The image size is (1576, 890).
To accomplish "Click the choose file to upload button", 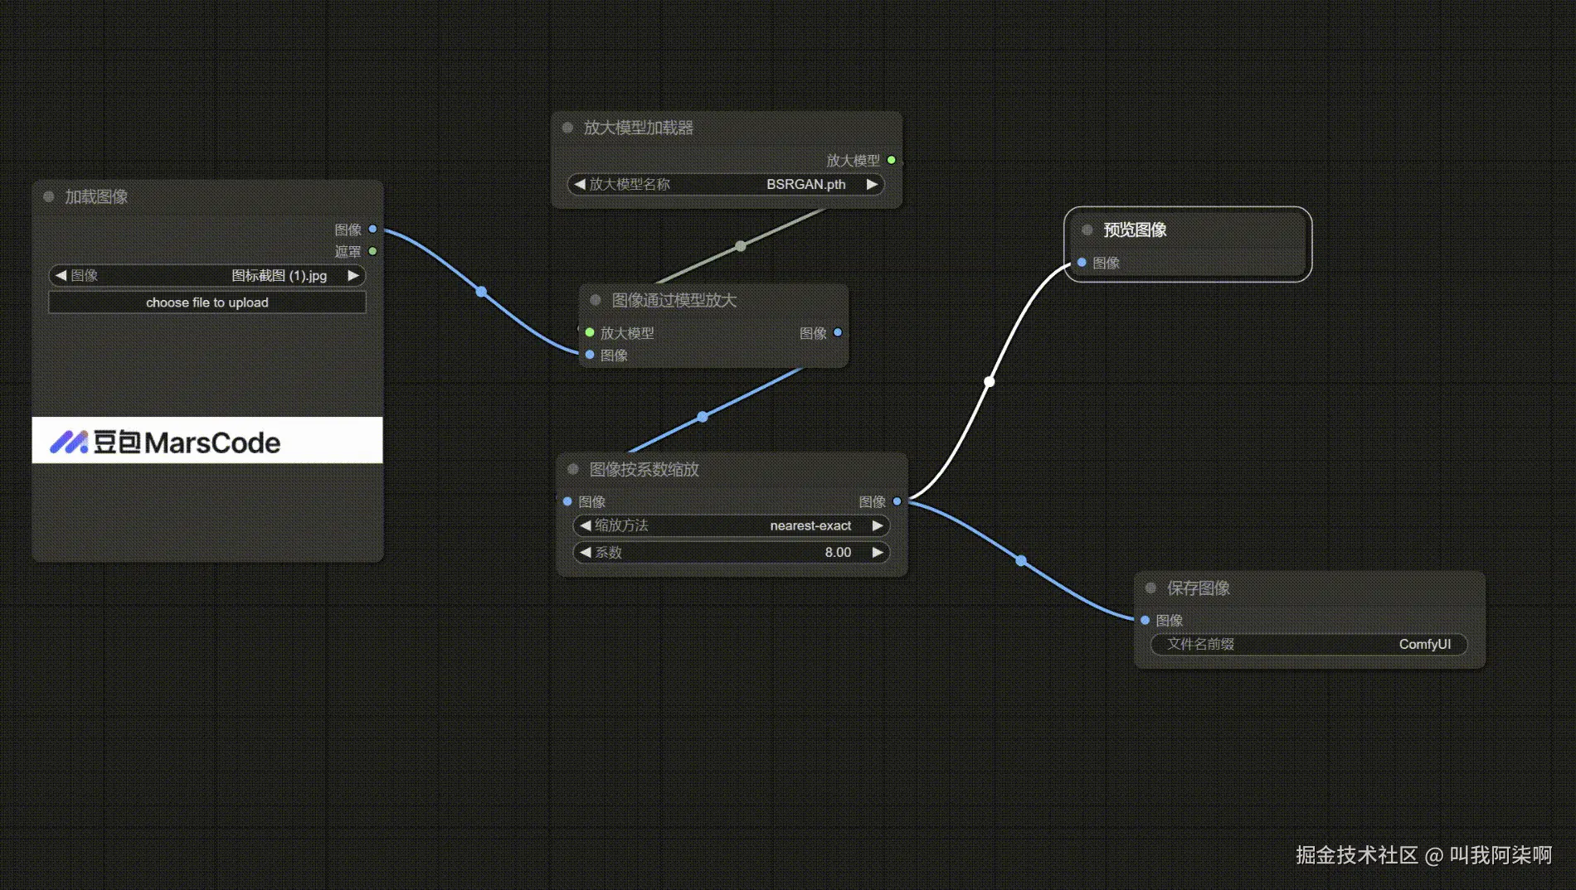I will click(x=207, y=302).
